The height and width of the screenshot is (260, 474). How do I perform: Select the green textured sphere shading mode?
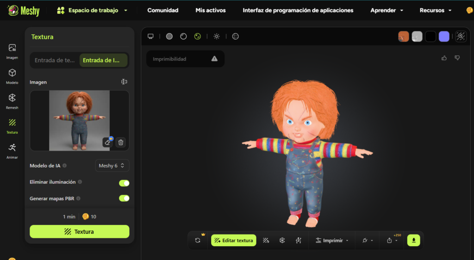[x=197, y=36]
